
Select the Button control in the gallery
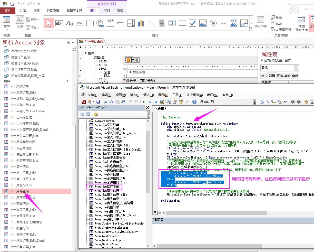[80, 23]
